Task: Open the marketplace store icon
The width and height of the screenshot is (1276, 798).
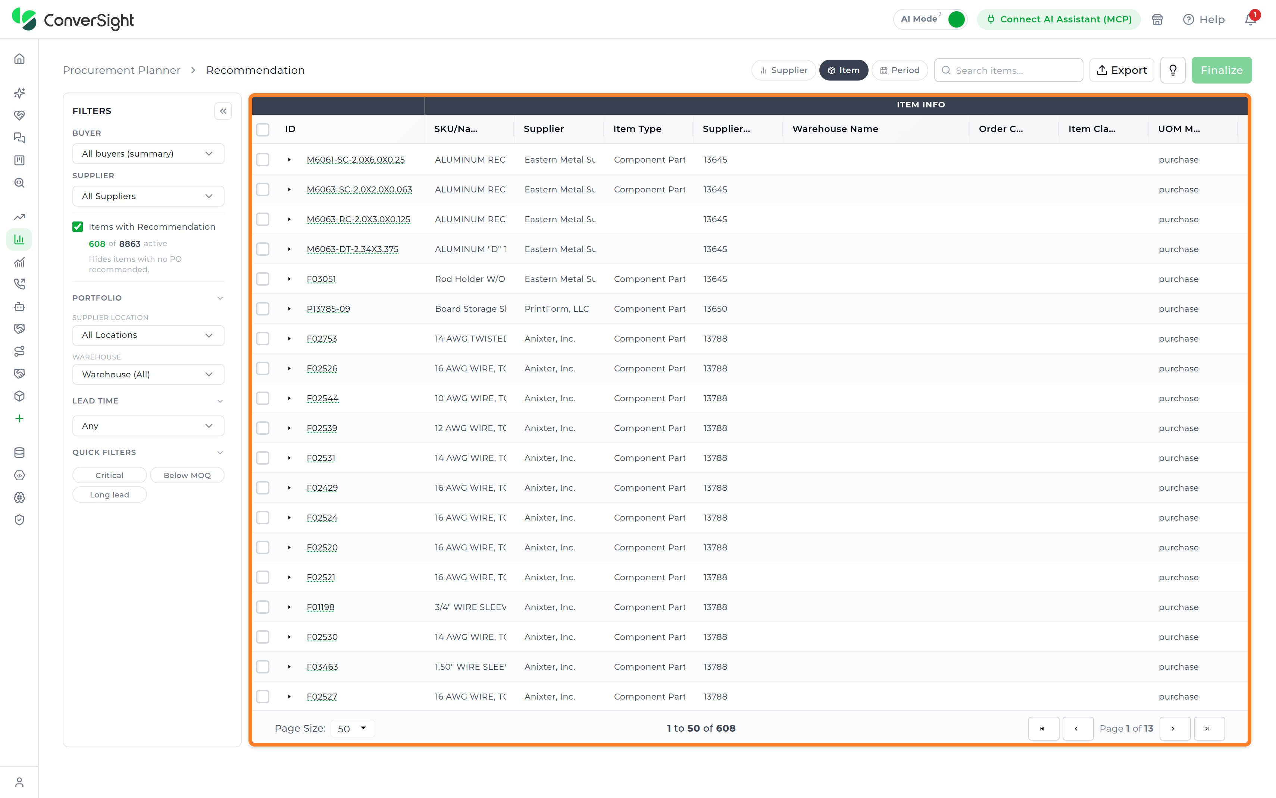Action: [1157, 19]
